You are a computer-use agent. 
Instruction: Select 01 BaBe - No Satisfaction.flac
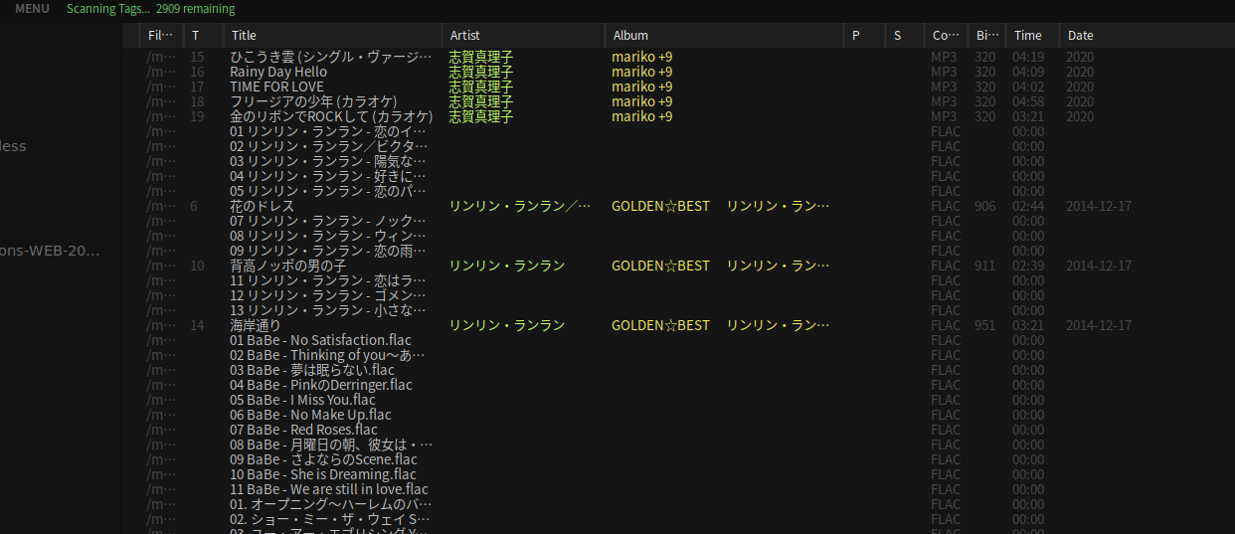[x=320, y=340]
